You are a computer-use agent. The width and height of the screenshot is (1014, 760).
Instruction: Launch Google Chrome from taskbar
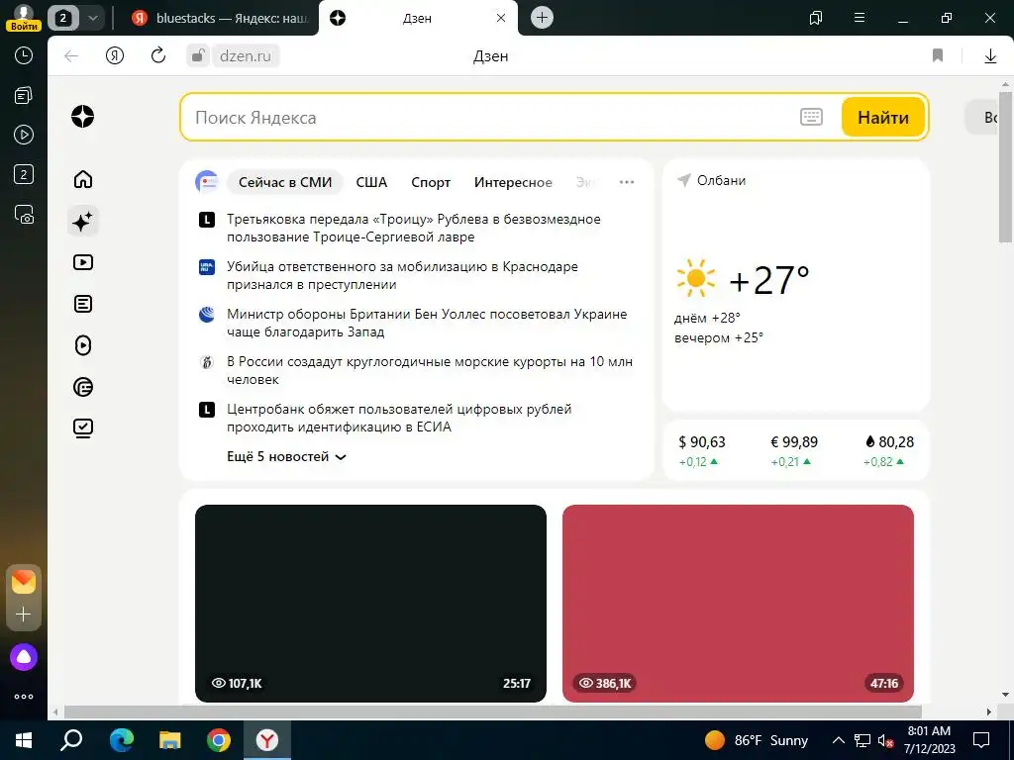[x=219, y=740]
